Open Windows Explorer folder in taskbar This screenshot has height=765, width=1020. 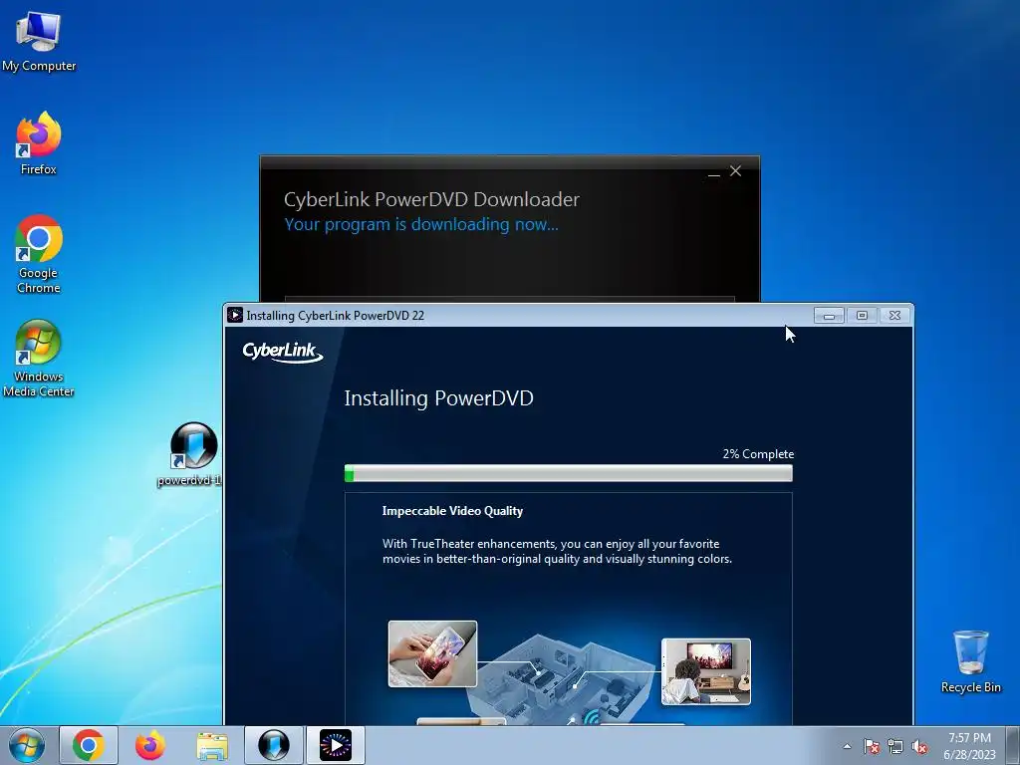point(212,745)
